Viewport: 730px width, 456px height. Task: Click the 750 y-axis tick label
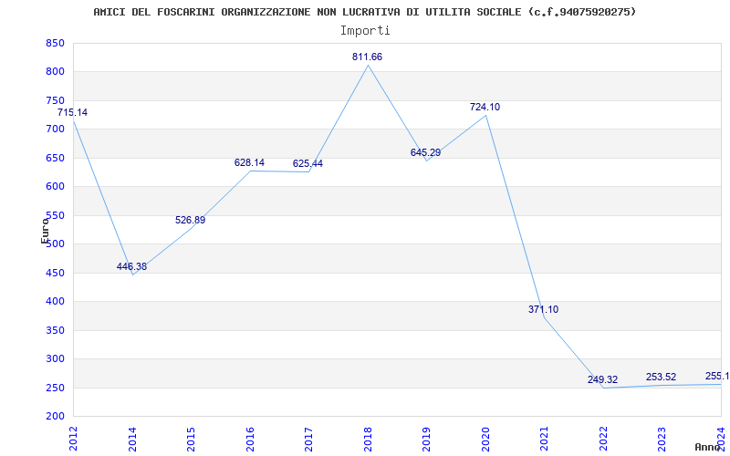[55, 101]
